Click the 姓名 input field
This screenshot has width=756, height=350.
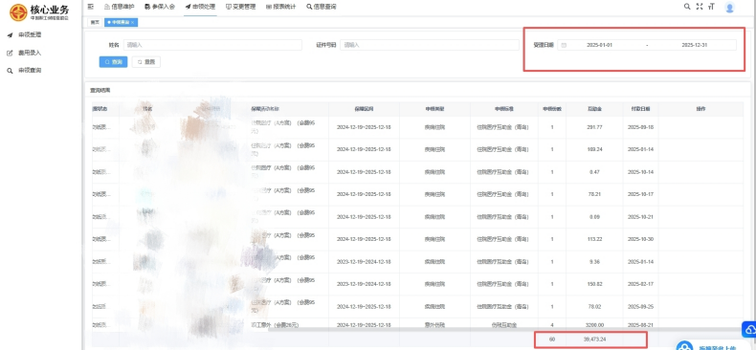coord(212,45)
